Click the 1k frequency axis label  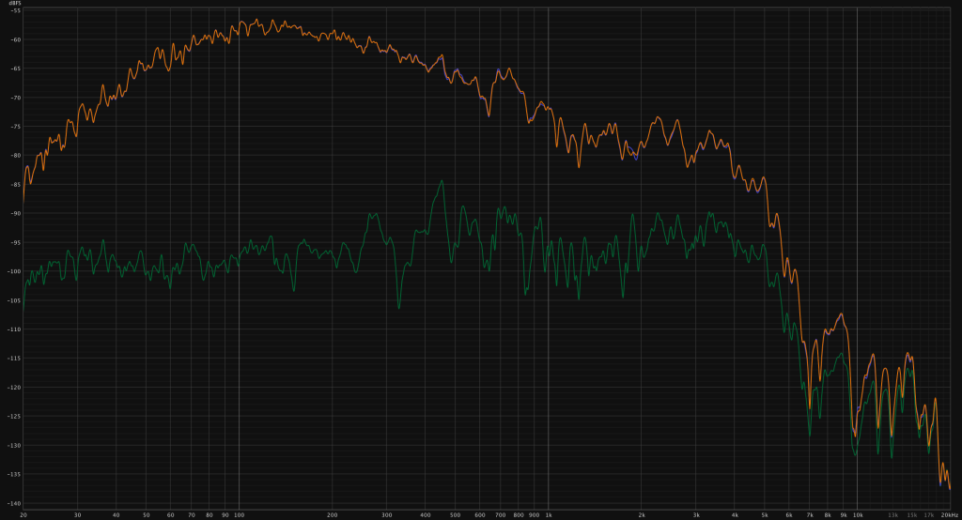[548, 514]
